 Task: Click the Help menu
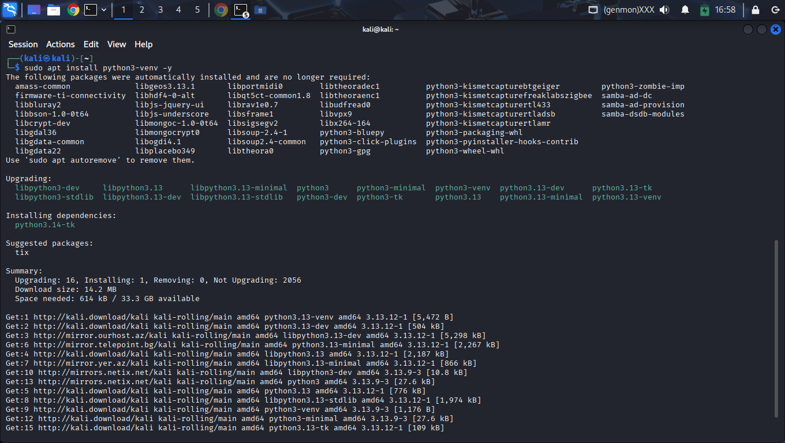coord(144,44)
